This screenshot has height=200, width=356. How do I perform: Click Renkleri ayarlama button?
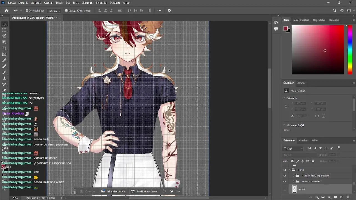(144, 191)
